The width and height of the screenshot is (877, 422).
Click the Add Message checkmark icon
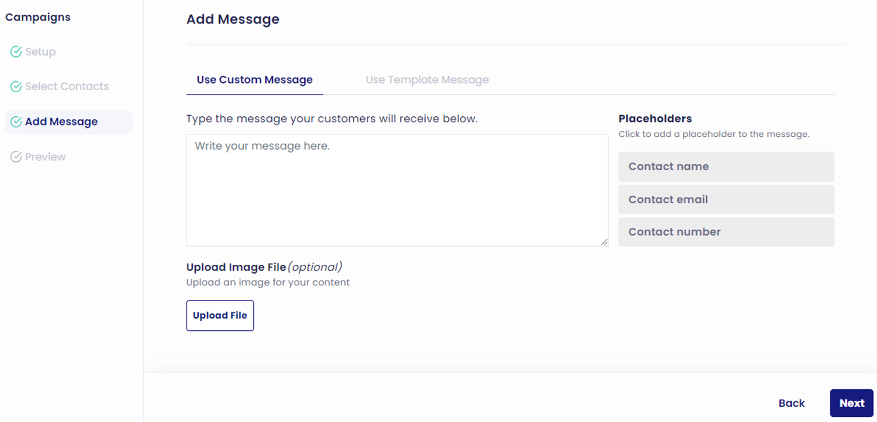[16, 122]
